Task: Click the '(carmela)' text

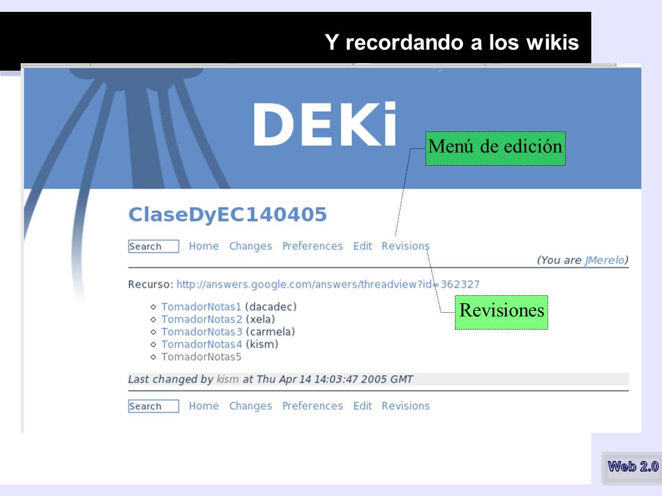Action: (270, 332)
